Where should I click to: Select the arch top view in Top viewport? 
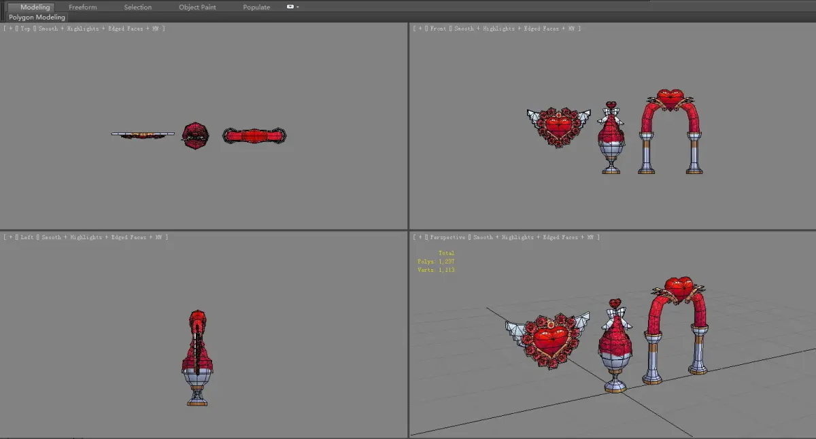click(x=254, y=136)
